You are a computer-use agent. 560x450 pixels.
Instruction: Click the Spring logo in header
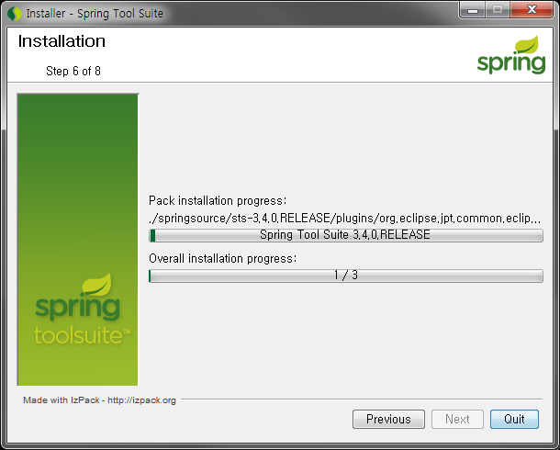click(x=511, y=55)
